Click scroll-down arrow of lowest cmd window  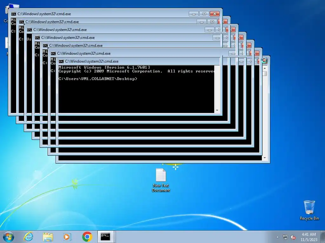265,158
